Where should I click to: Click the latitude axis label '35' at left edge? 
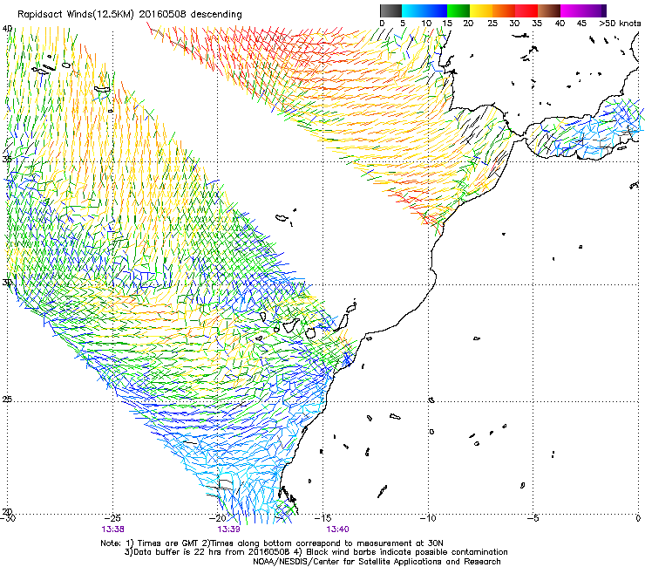(x=7, y=159)
